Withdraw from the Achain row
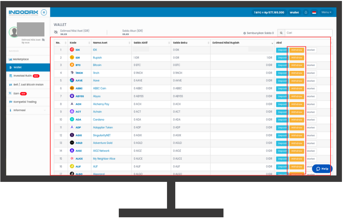 (x=296, y=112)
